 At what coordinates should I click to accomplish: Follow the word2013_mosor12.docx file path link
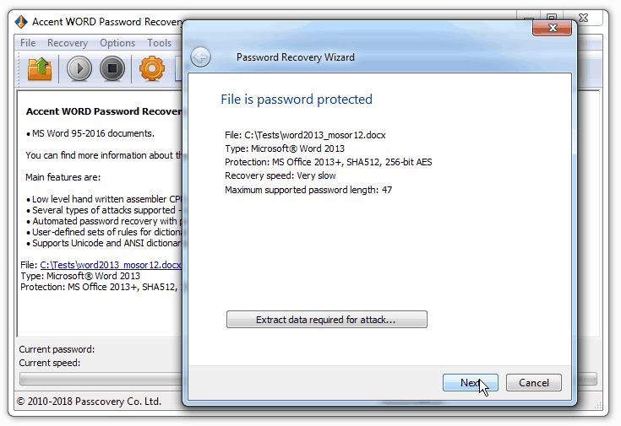111,265
